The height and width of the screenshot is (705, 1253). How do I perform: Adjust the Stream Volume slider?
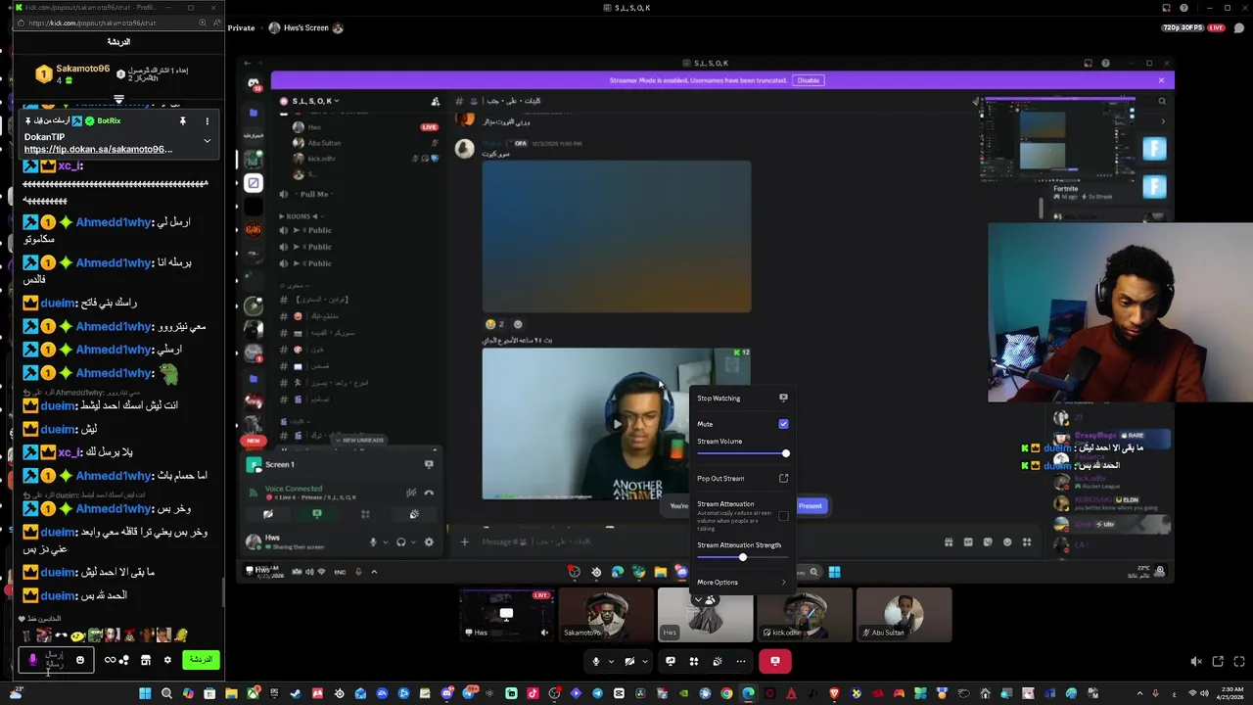pyautogui.click(x=742, y=453)
